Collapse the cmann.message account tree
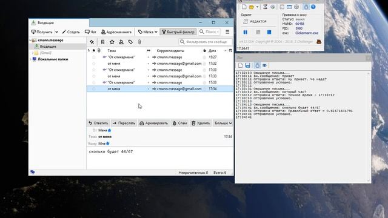388x218 pixels. point(30,40)
